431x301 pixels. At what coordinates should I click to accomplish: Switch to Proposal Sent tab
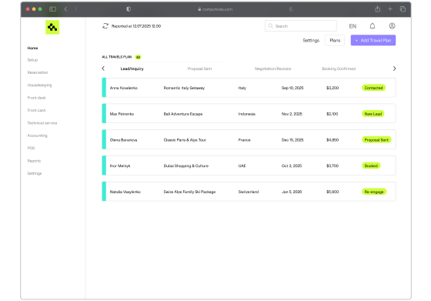tap(199, 69)
